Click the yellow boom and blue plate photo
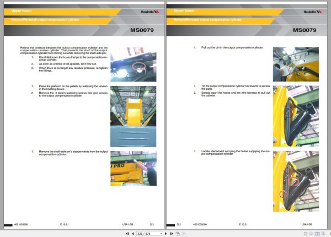Viewport: 331px width, 237px height. (134, 116)
